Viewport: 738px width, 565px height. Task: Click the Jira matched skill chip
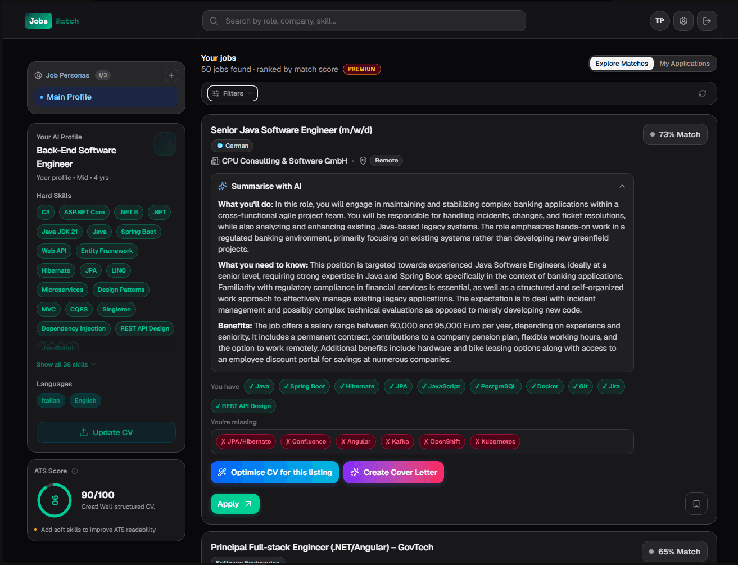point(611,386)
